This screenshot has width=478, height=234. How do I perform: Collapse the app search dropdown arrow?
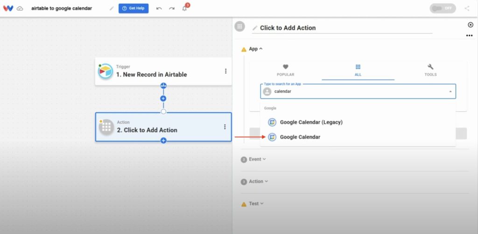pyautogui.click(x=450, y=92)
